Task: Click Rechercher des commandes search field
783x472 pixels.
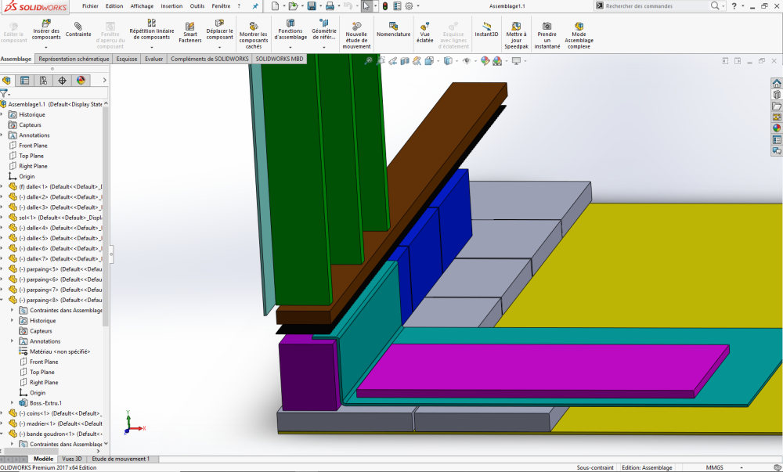Action: coord(655,6)
